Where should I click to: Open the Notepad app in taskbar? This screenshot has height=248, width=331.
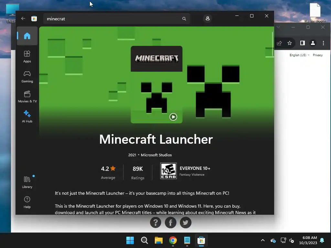click(187, 240)
